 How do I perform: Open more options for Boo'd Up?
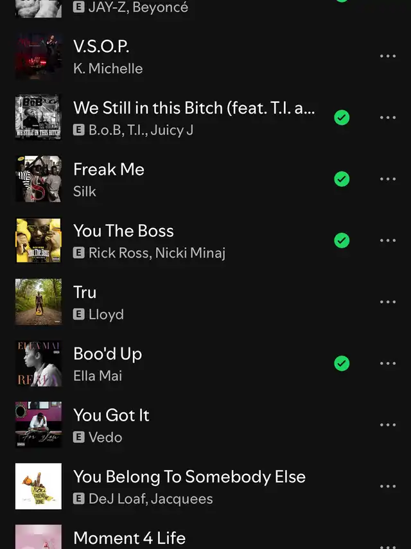[387, 363]
